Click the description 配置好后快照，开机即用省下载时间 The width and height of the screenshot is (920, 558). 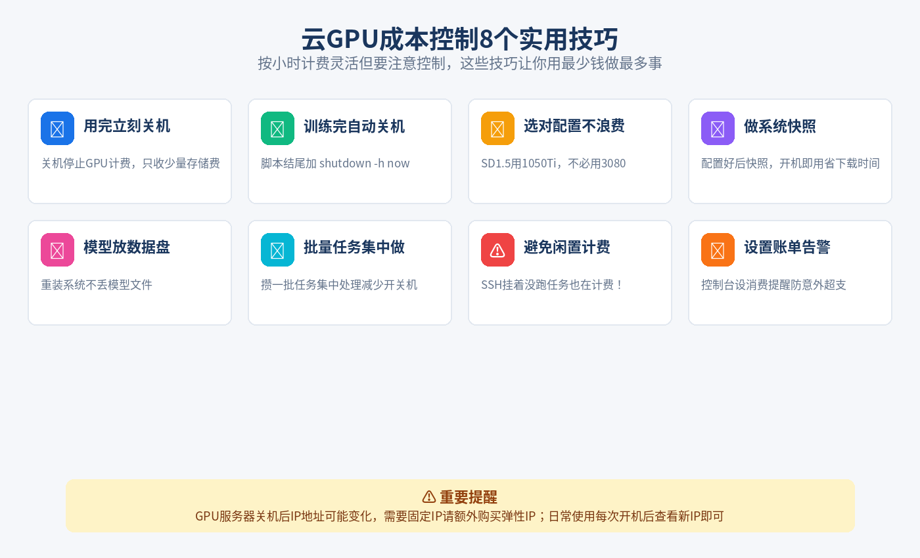791,163
